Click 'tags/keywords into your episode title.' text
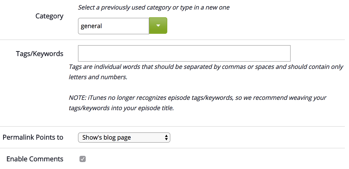 click(121, 108)
